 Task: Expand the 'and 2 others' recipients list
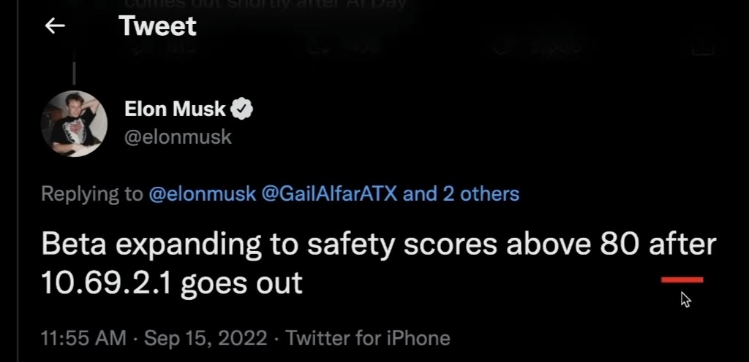461,194
